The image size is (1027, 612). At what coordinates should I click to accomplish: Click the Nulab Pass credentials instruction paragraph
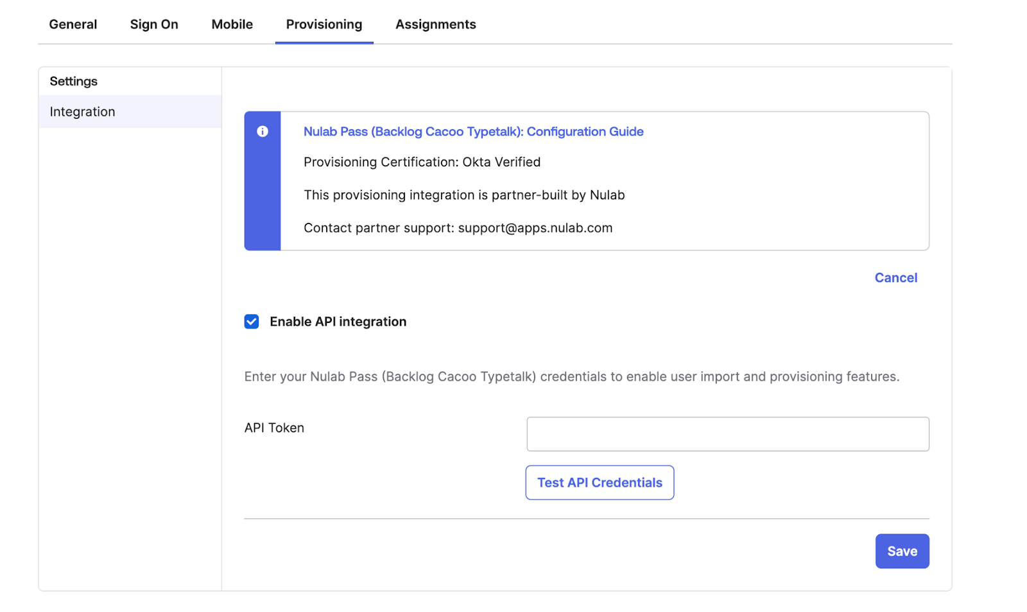click(571, 377)
